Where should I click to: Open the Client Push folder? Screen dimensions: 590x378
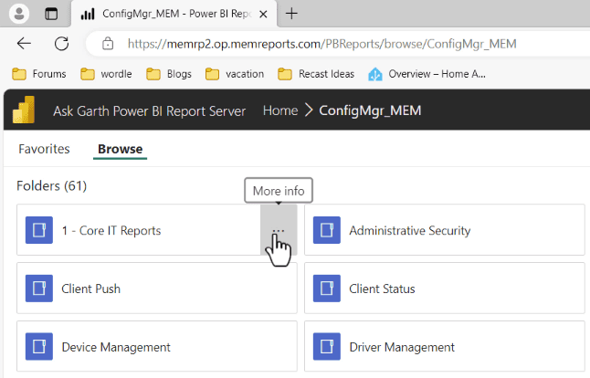[157, 289]
